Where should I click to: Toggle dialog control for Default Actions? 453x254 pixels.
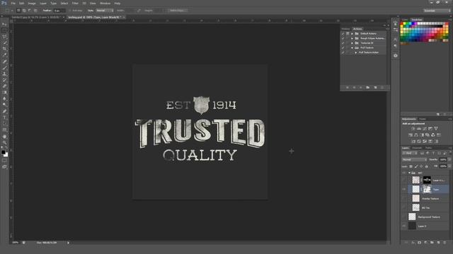pyautogui.click(x=348, y=34)
